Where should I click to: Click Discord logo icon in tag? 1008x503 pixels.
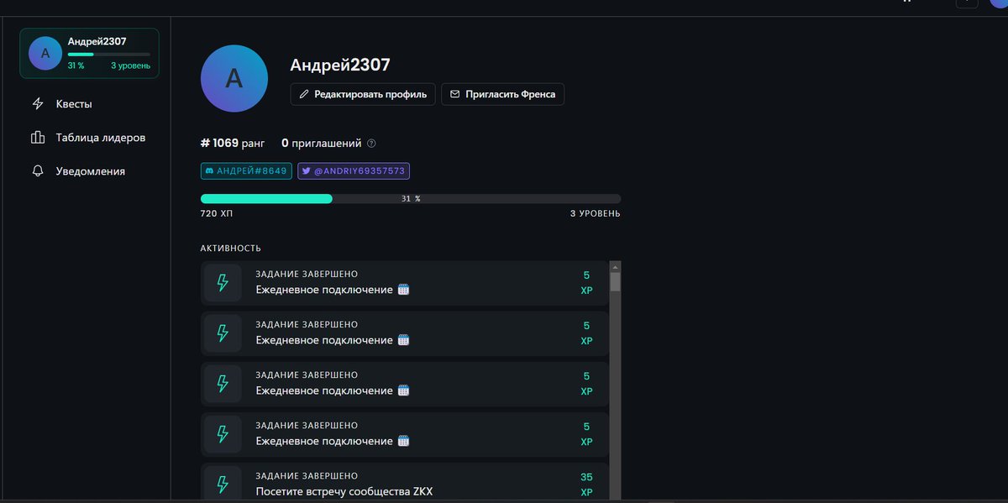(209, 170)
